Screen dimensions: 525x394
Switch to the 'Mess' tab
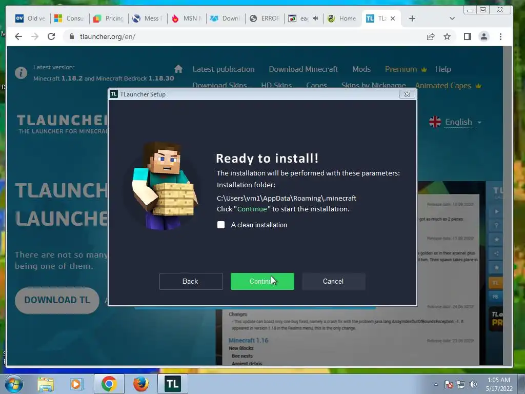point(147,18)
